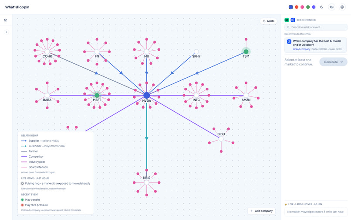Select the central NVDA node
The height and width of the screenshot is (220, 351).
click(147, 96)
